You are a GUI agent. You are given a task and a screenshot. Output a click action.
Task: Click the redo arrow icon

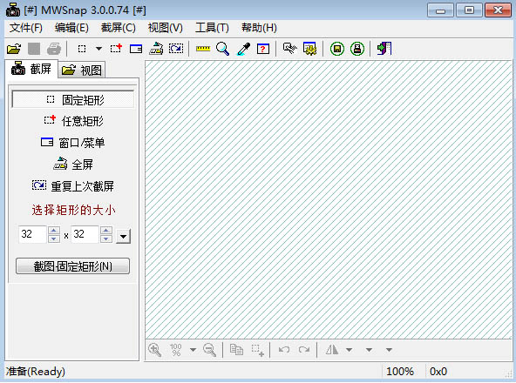click(x=304, y=349)
